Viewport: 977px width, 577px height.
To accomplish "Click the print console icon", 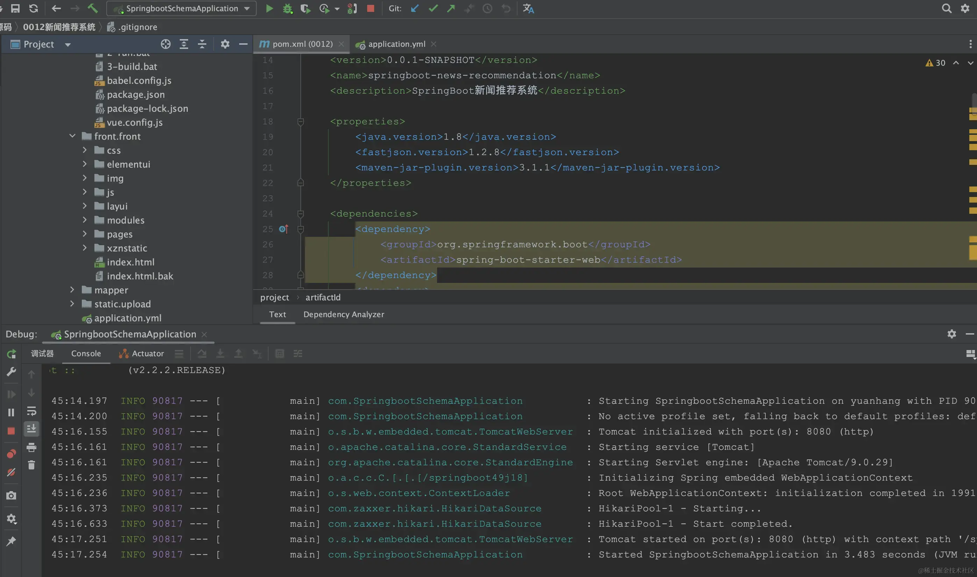I will tap(31, 447).
